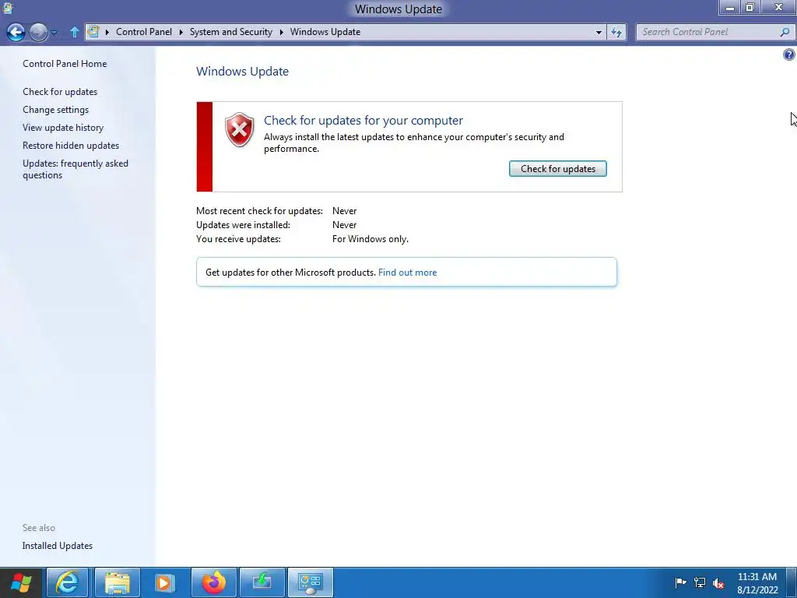Viewport: 797px width, 598px height.
Task: Click Show desktop strip at taskbar end
Action: 793,582
